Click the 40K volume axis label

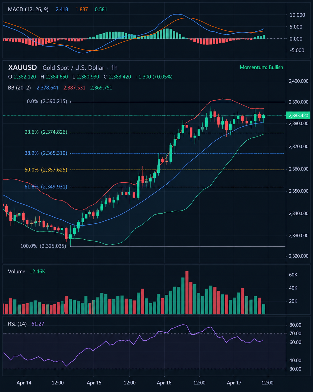[293, 288]
